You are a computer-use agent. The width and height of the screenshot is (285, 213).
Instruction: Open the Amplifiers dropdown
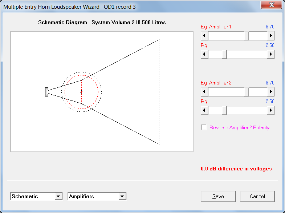coord(122,196)
